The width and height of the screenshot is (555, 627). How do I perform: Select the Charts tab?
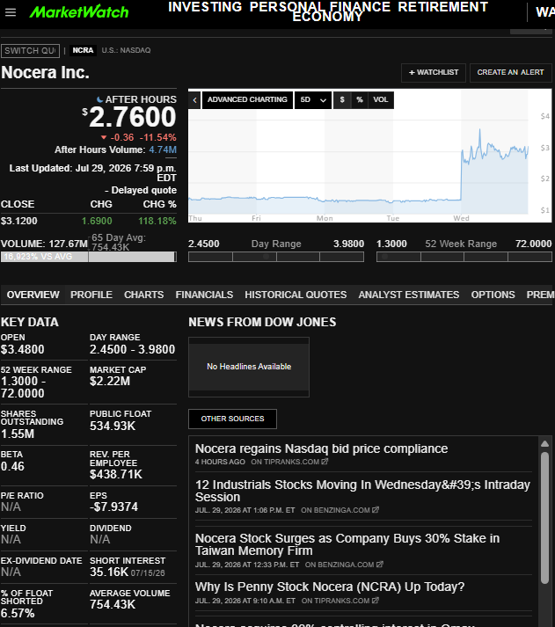pos(144,295)
